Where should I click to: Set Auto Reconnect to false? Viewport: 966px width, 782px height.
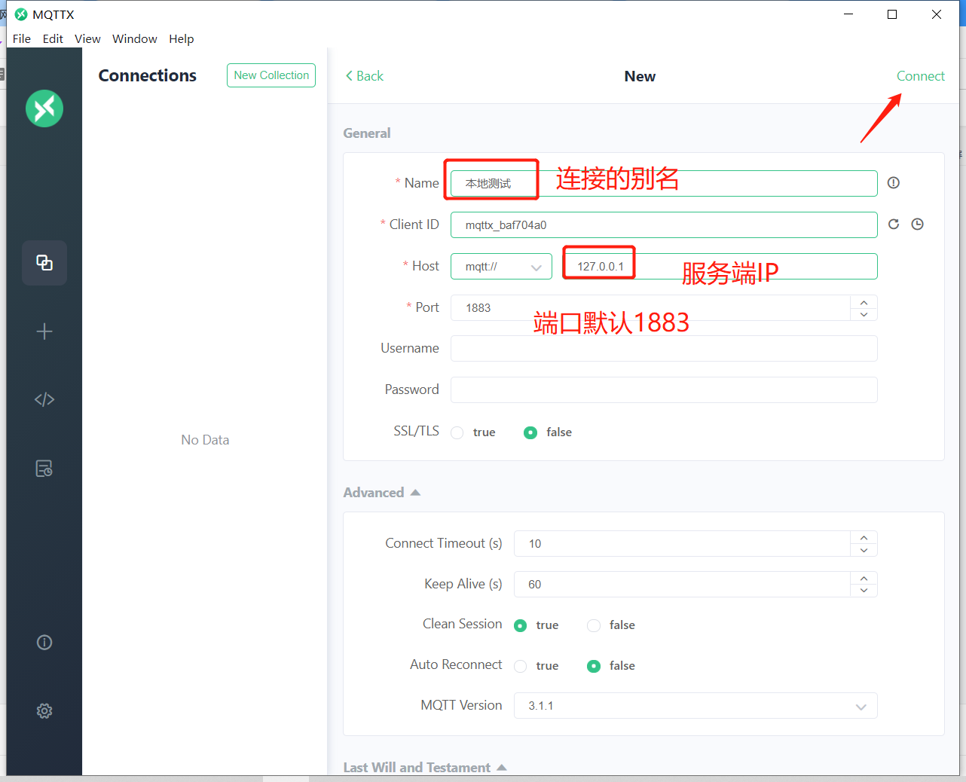(594, 666)
